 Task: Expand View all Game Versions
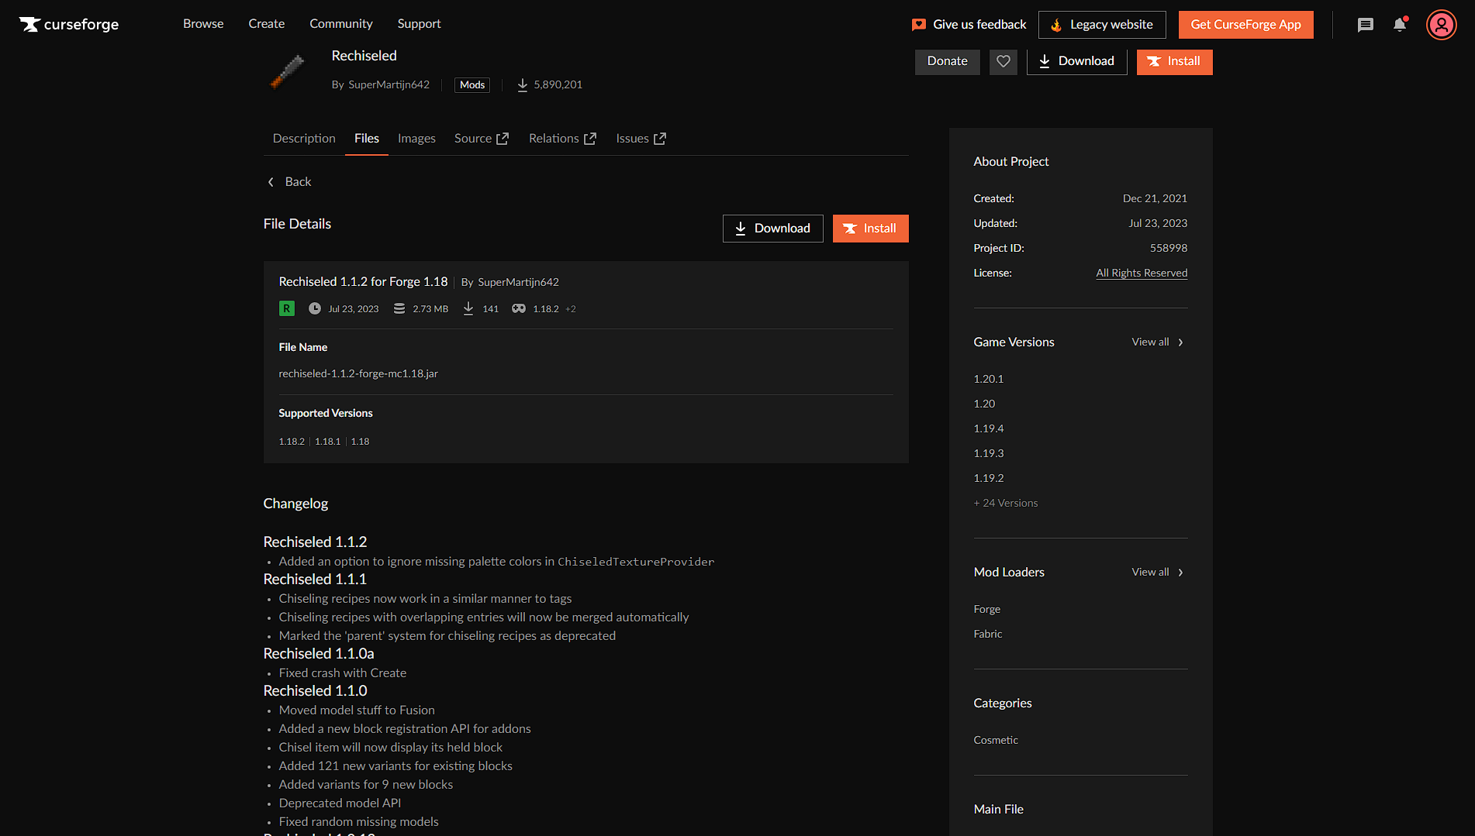(1156, 342)
